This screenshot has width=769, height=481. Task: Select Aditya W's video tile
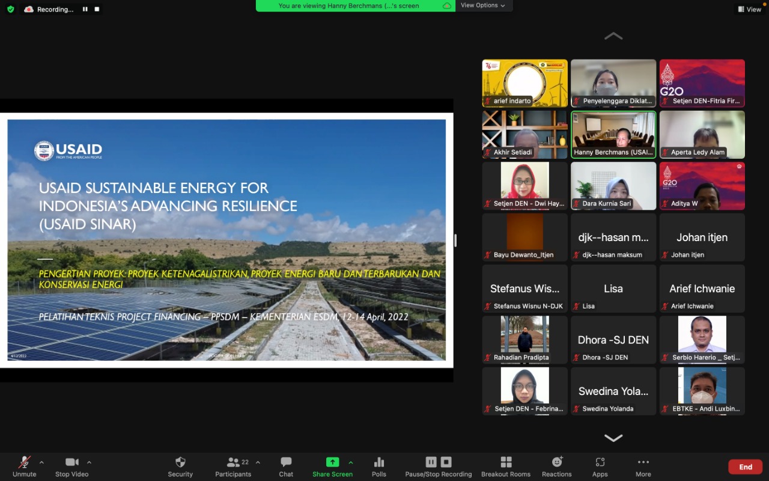(x=702, y=186)
